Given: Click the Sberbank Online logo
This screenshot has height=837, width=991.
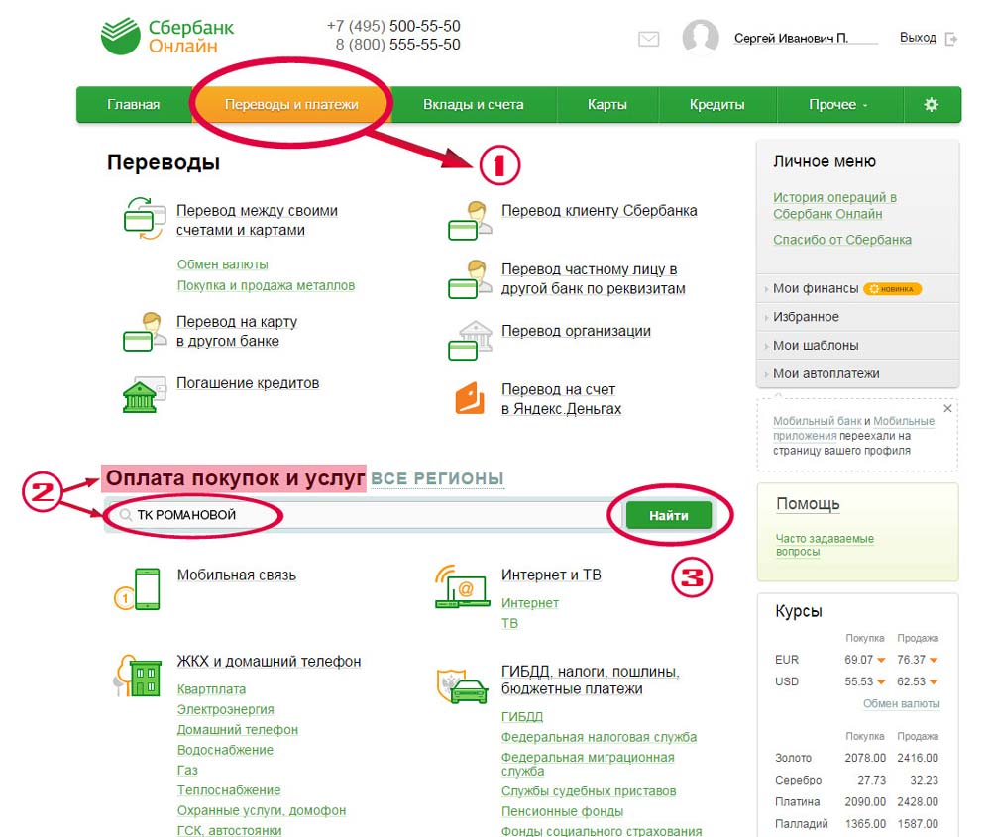Looking at the screenshot, I should click(x=166, y=36).
